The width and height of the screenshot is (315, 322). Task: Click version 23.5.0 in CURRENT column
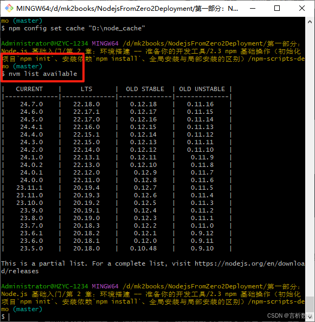(31, 248)
